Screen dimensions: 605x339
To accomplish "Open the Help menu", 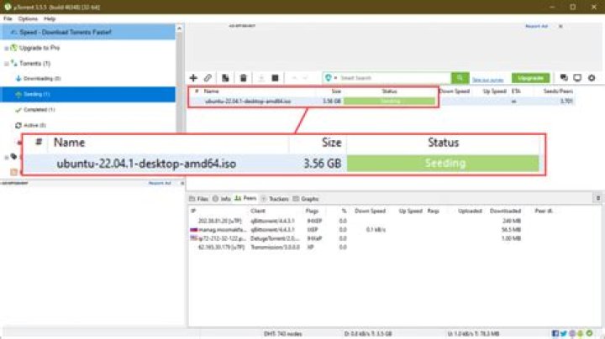I will pos(50,18).
